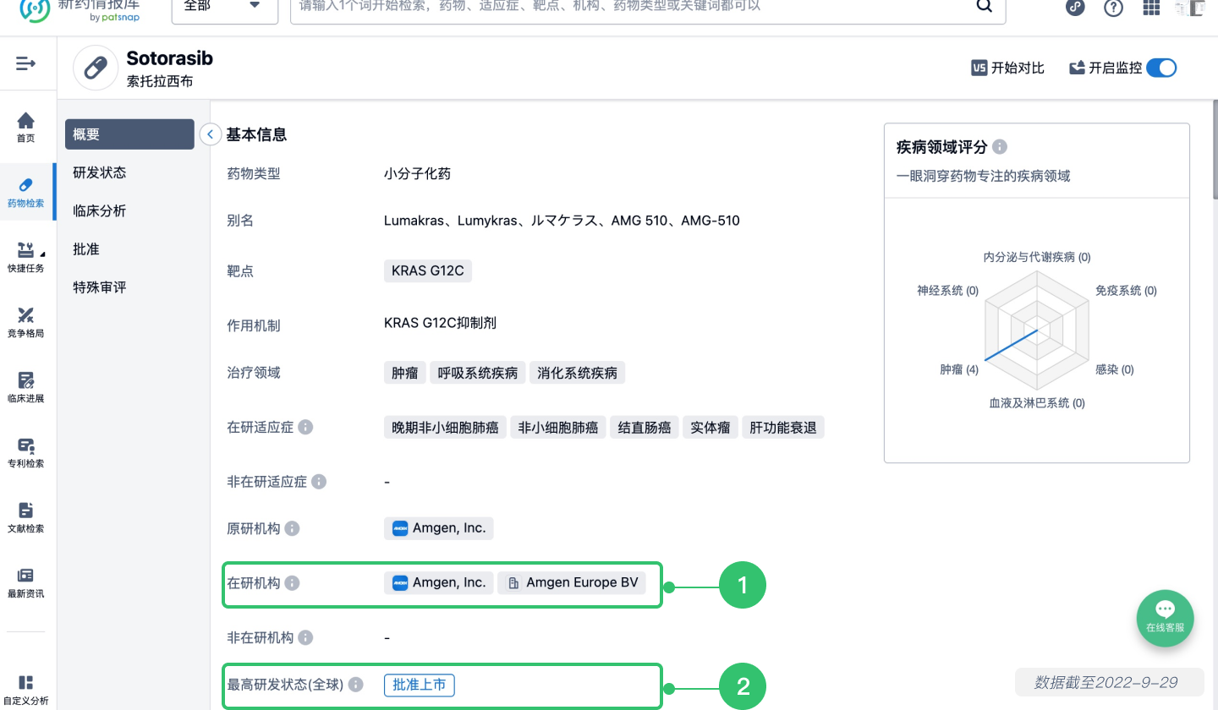Open 最新资讯 latest news icon
The image size is (1218, 710).
pos(26,576)
